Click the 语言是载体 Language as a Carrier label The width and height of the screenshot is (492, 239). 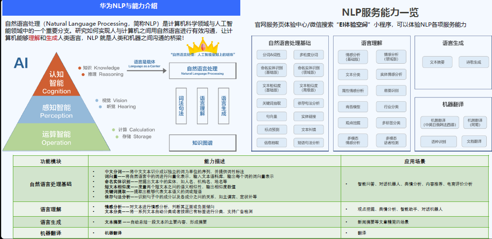point(144,64)
